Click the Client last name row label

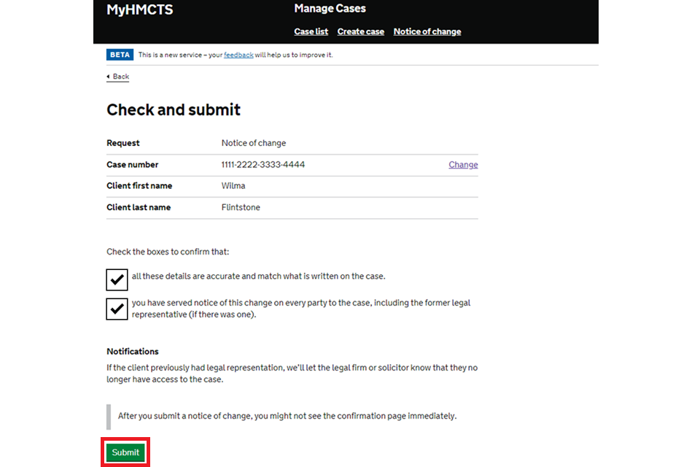tap(139, 207)
